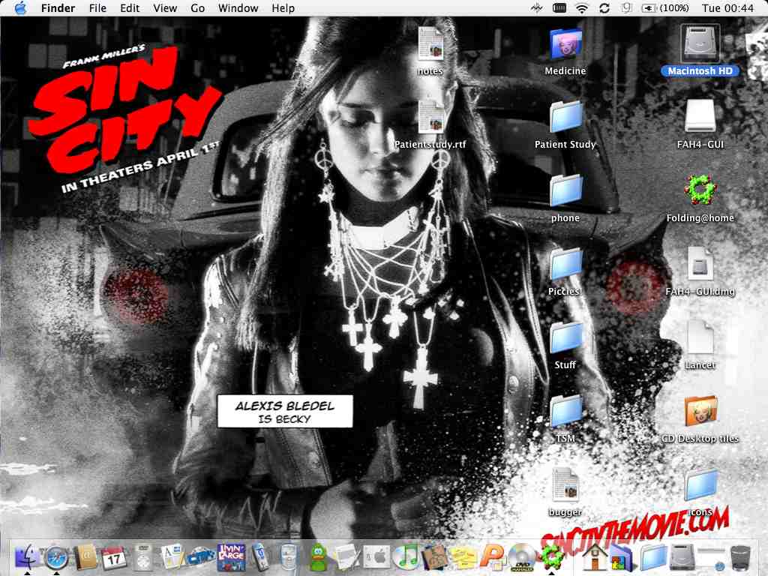The image size is (768, 576).
Task: Select the phone folder on desktop
Action: (565, 191)
